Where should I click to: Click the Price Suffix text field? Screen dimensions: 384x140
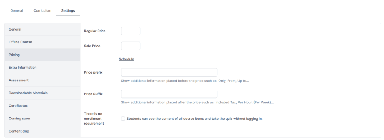coord(169,94)
